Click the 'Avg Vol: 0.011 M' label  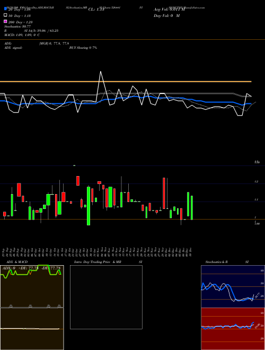[169, 10]
